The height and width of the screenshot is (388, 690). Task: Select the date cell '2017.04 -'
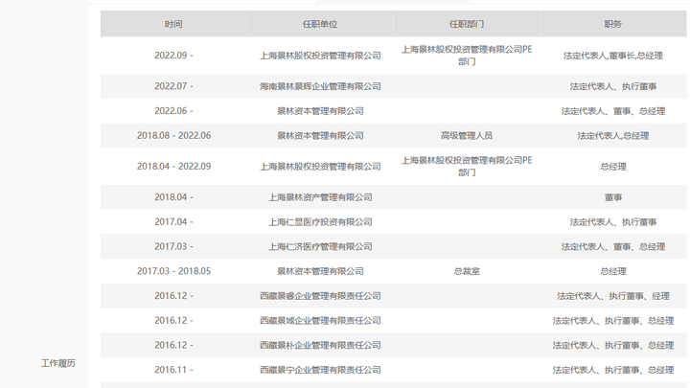point(173,221)
